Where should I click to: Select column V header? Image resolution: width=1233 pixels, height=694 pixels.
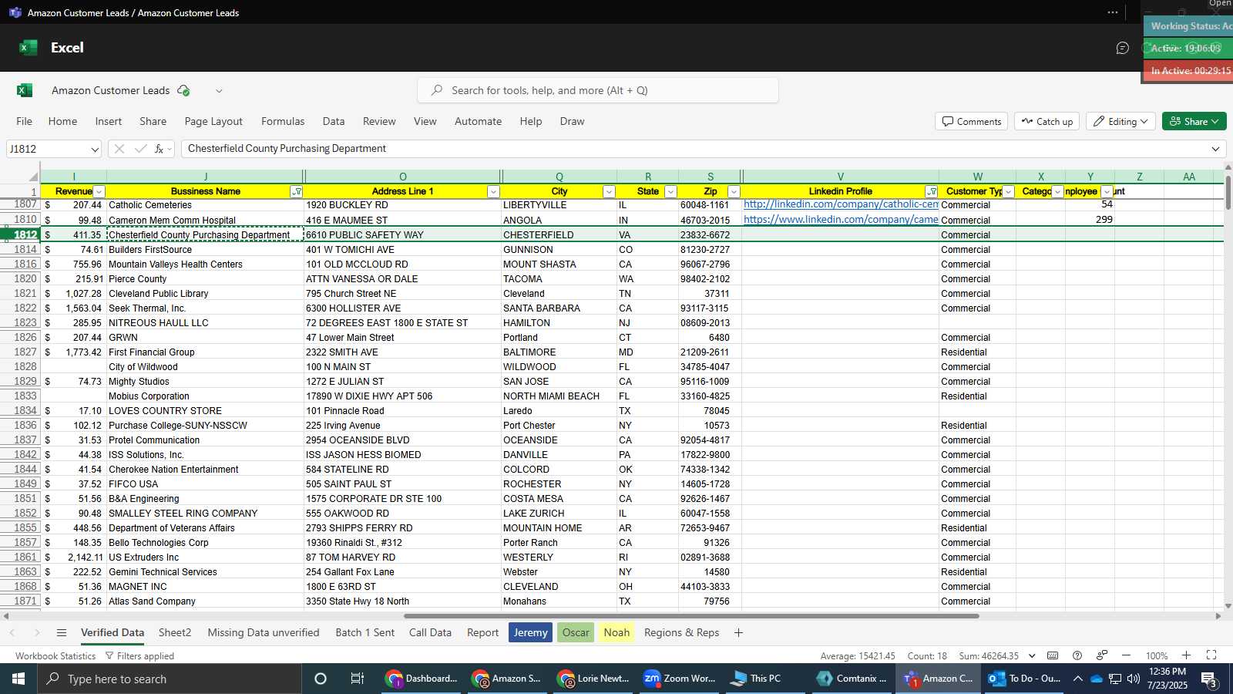pos(840,177)
